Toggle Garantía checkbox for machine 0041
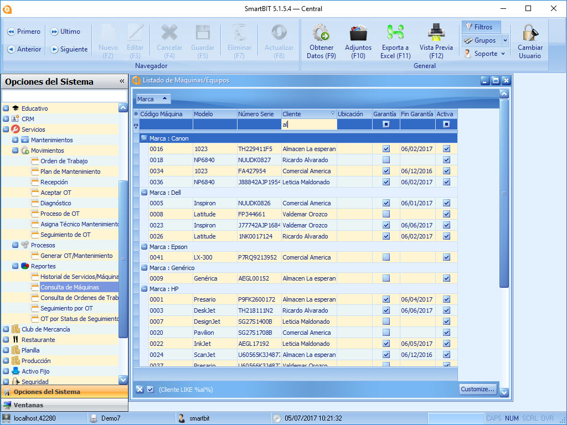The height and width of the screenshot is (425, 567). click(x=386, y=257)
